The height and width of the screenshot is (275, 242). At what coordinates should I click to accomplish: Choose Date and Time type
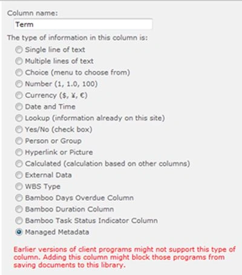[19, 106]
